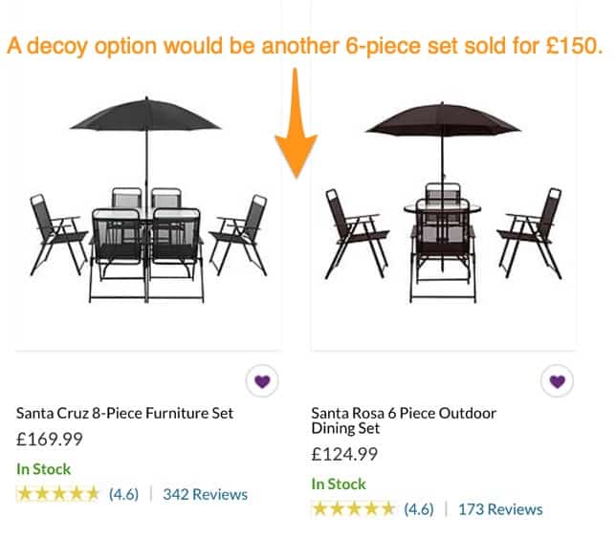Click In Stock under Santa Cruz set

point(43,469)
